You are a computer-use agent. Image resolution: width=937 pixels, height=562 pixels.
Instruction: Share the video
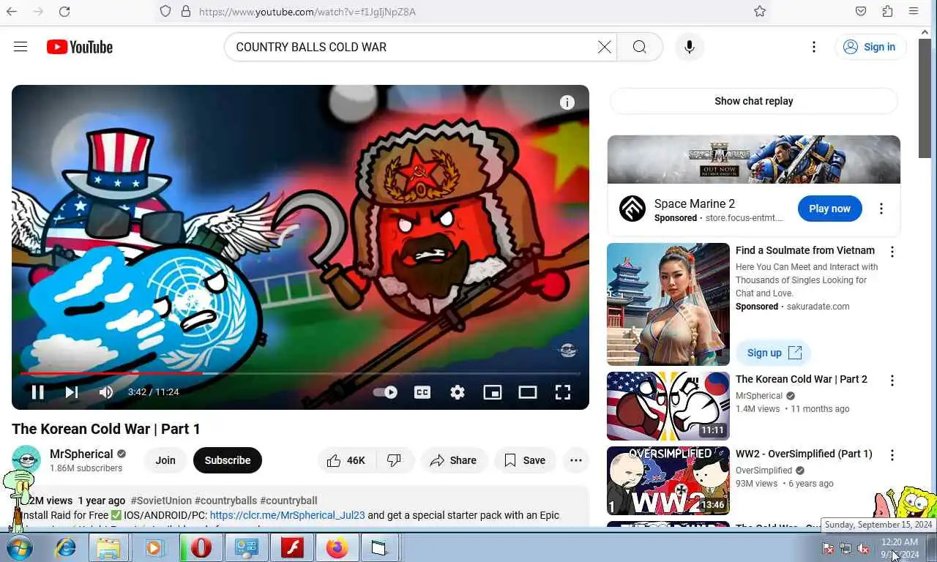point(454,460)
